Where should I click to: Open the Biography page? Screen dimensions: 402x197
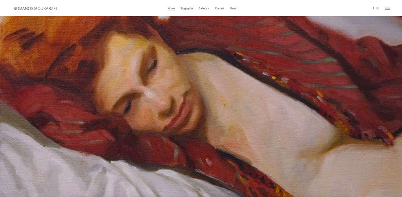tap(186, 8)
